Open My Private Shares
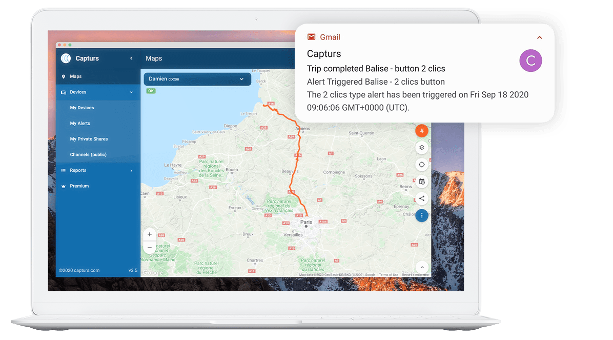Image resolution: width=613 pixels, height=340 pixels. pos(89,139)
